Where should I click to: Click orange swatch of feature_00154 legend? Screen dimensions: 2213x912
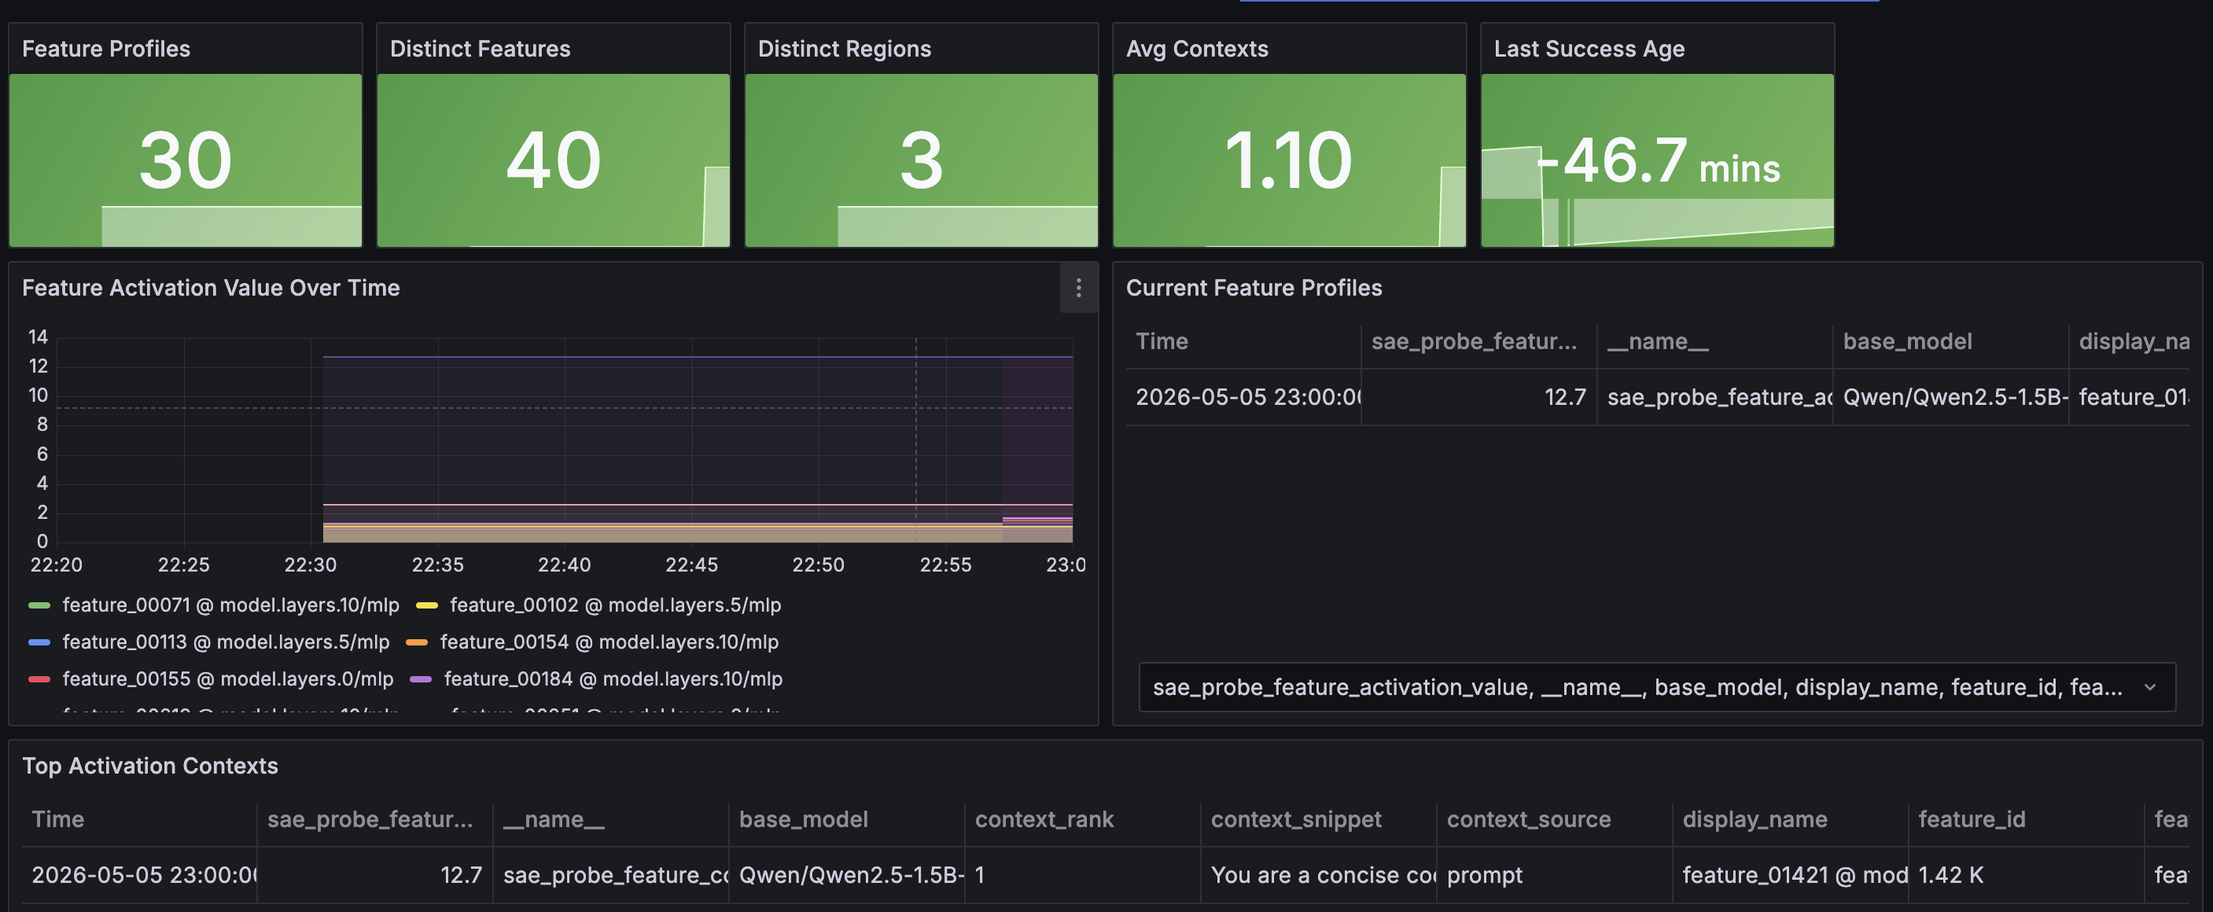click(x=417, y=642)
